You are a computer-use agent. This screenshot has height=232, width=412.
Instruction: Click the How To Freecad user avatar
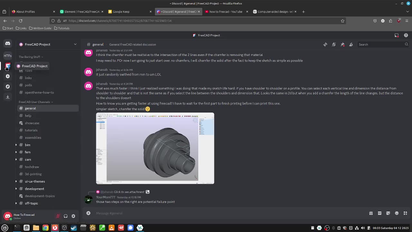click(x=8, y=216)
